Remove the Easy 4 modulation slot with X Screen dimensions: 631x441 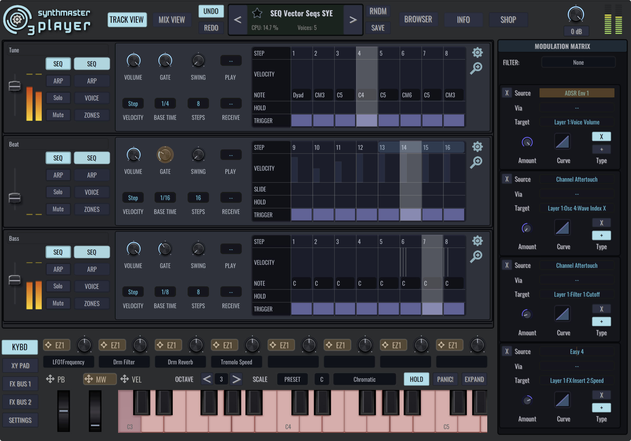pyautogui.click(x=507, y=351)
